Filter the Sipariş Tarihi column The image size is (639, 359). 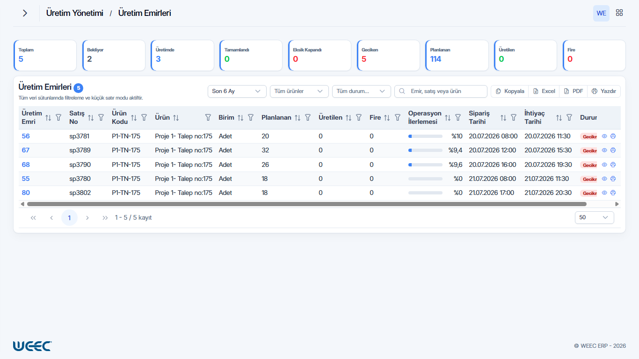click(514, 118)
